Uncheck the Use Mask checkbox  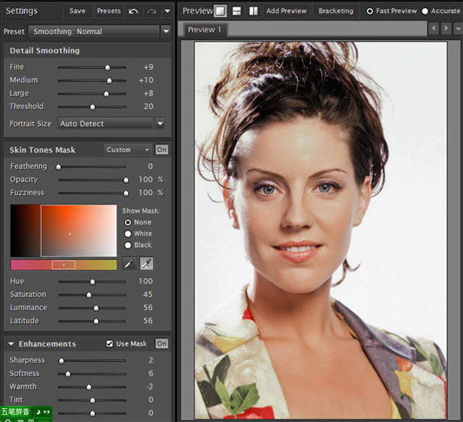pyautogui.click(x=110, y=343)
